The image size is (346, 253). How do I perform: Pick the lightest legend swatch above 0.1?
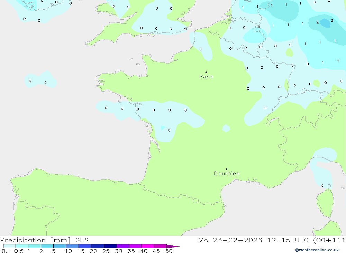coord(9,246)
